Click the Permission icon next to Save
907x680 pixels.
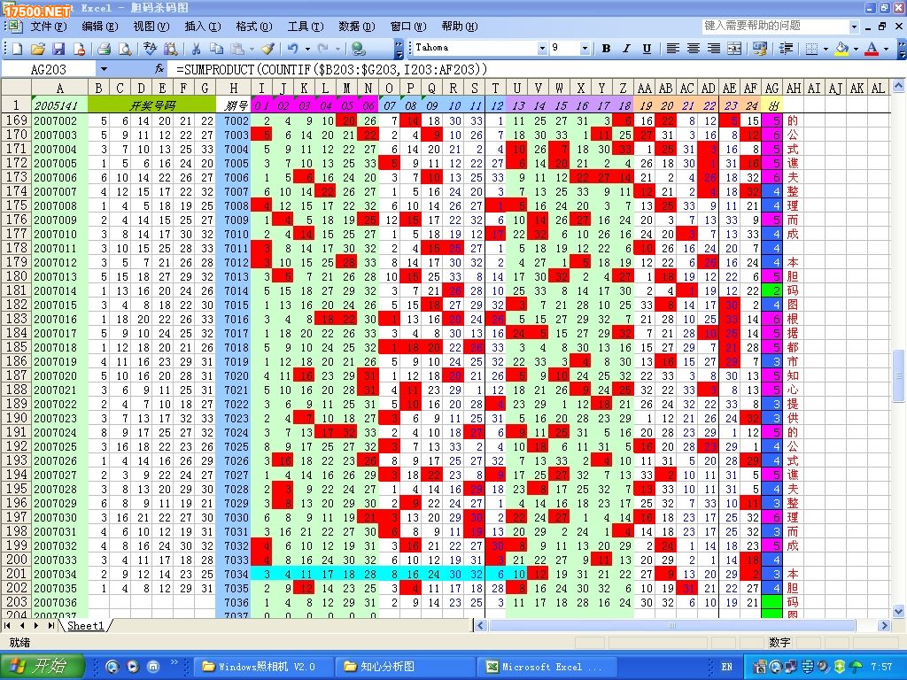[x=79, y=50]
